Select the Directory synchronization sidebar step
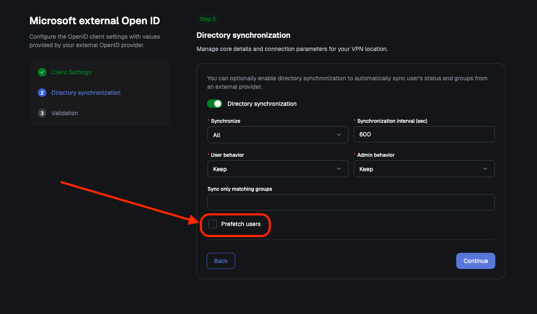537x314 pixels. (86, 93)
